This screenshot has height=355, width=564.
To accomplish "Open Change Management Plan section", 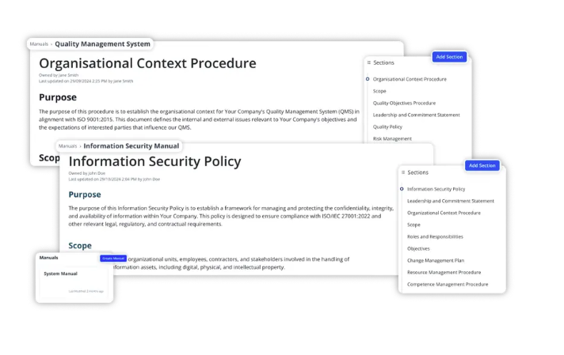I will pyautogui.click(x=436, y=260).
